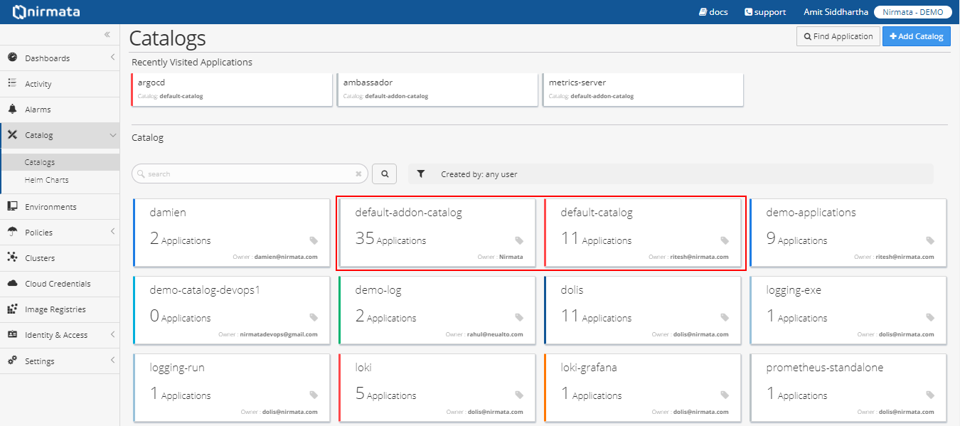Click tag icon on logging-exe card

click(x=930, y=318)
